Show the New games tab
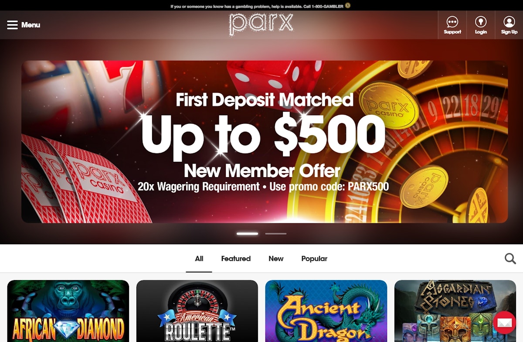 tap(276, 259)
